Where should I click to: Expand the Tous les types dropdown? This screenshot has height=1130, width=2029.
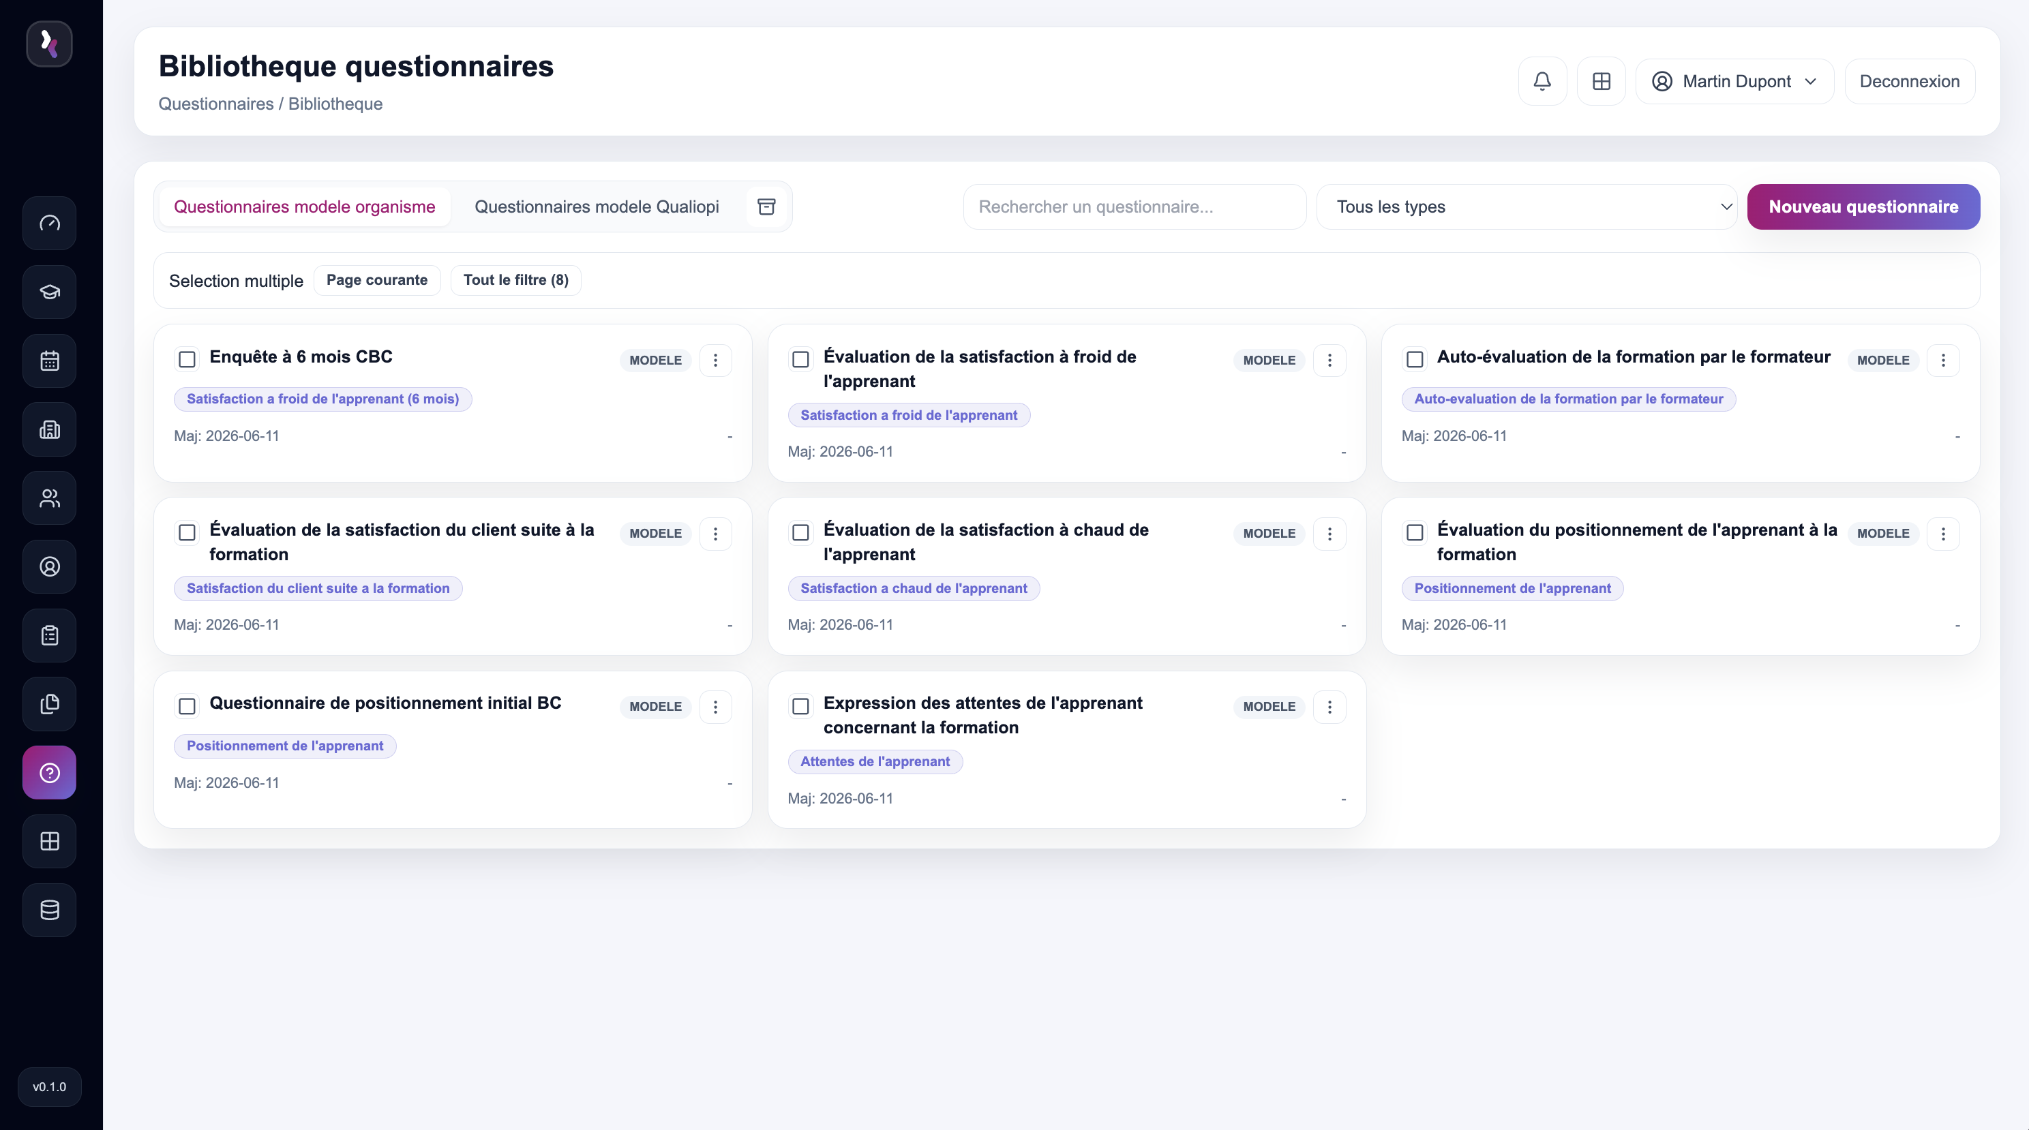click(1527, 207)
